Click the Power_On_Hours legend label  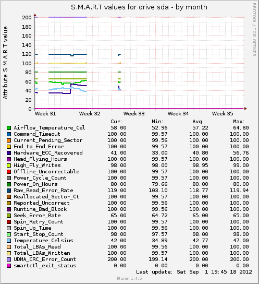(x=36, y=184)
